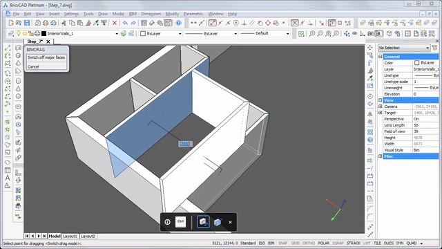The width and height of the screenshot is (442, 249).
Task: Switch to the Layout2 tab
Action: (x=88, y=236)
